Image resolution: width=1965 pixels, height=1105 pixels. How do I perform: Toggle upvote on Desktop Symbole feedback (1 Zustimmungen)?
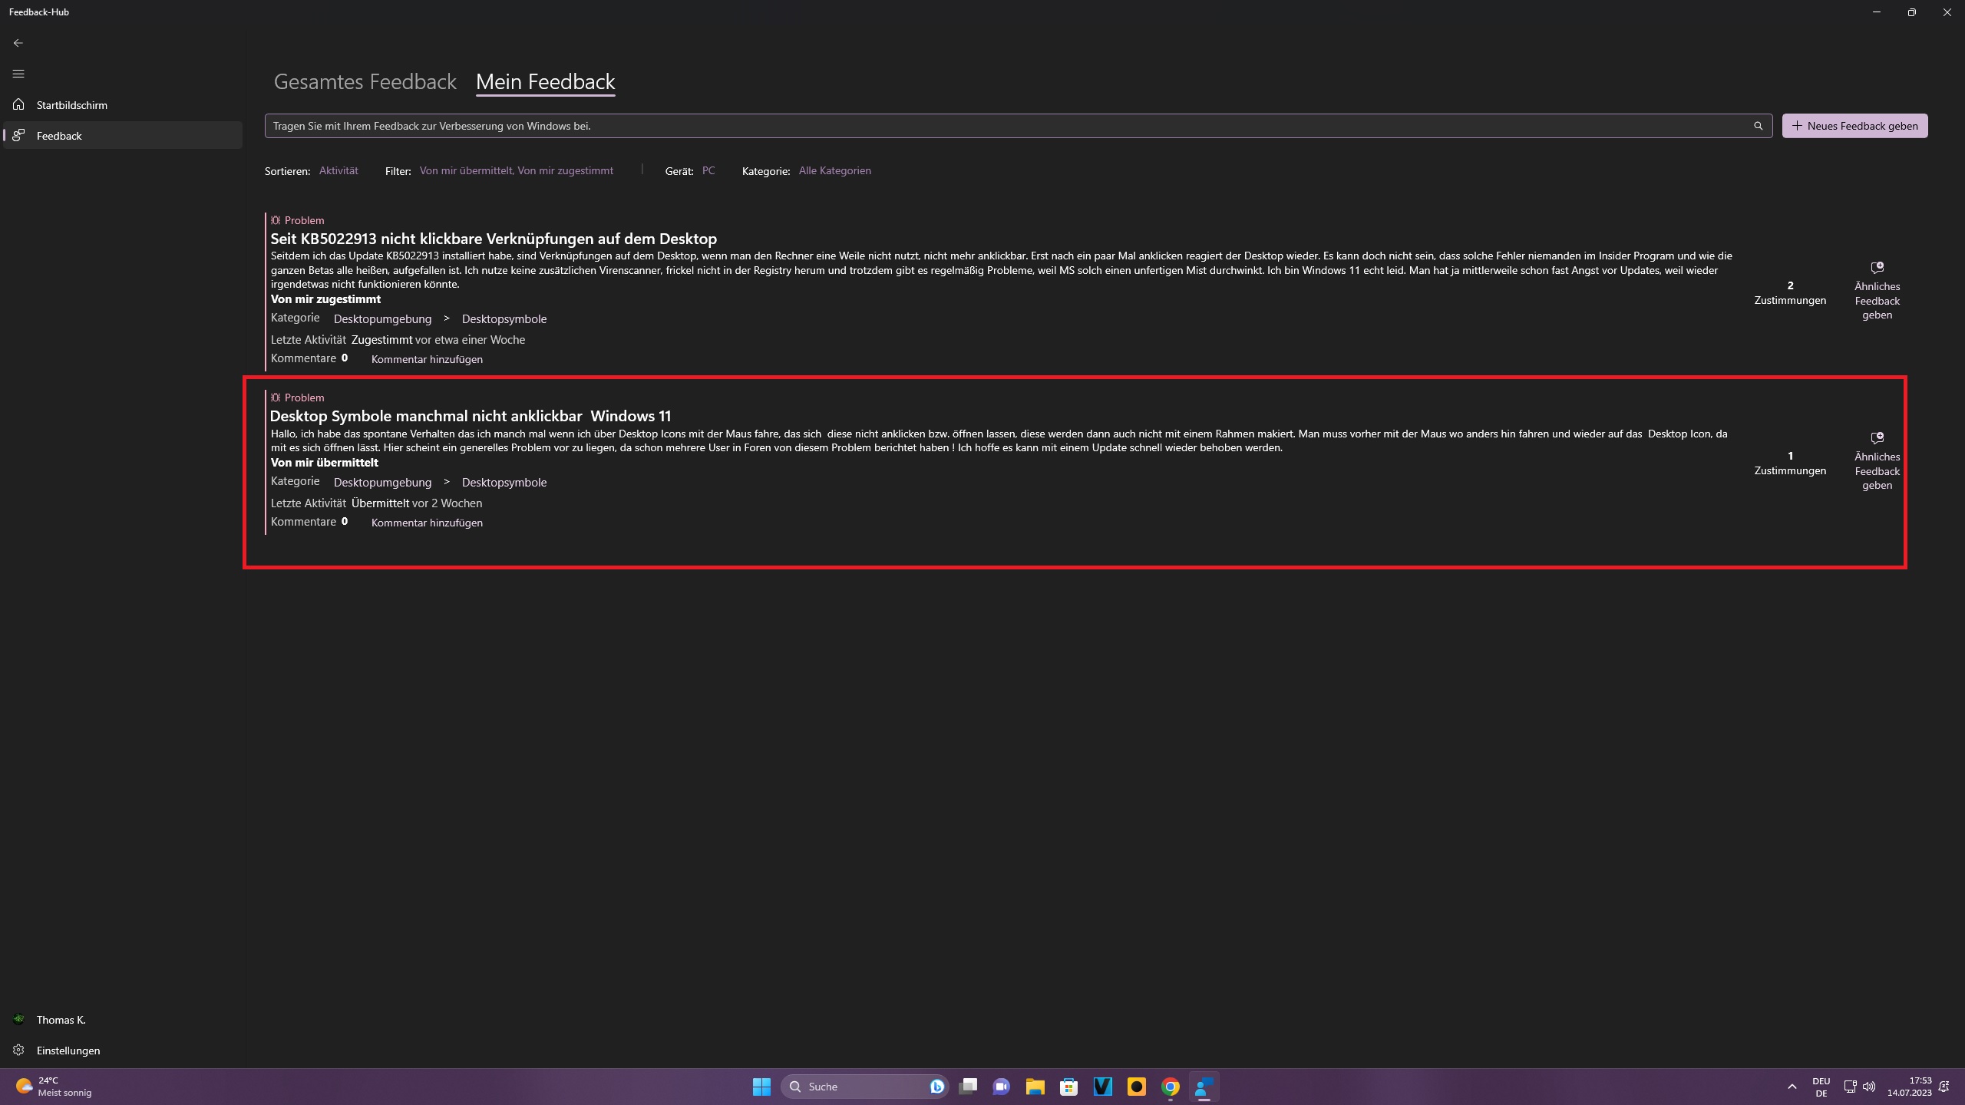point(1790,463)
